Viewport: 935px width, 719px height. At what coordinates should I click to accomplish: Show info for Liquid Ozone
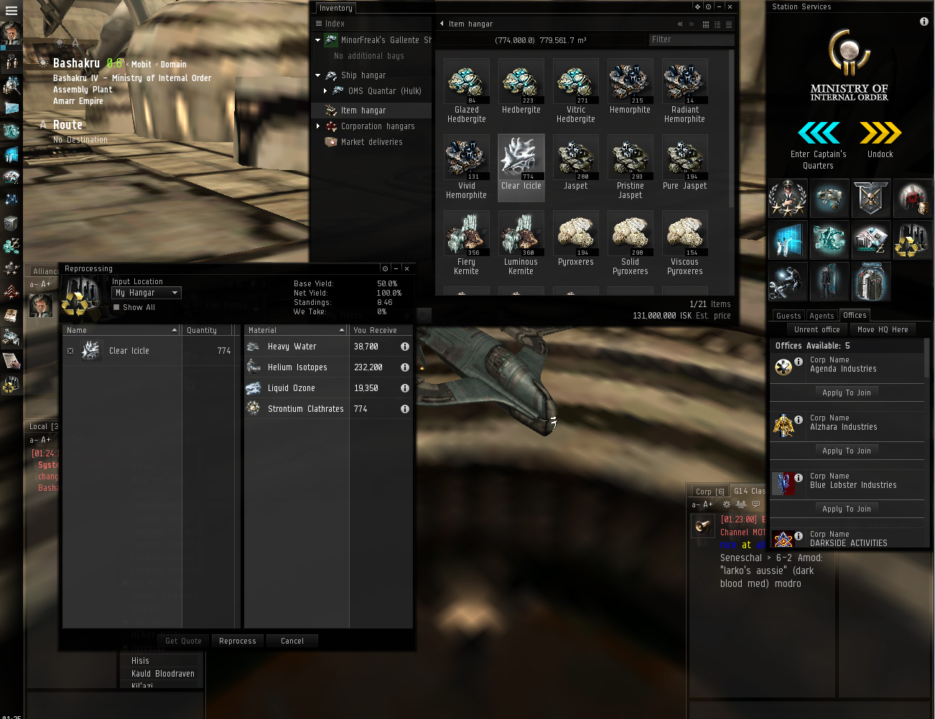point(405,388)
